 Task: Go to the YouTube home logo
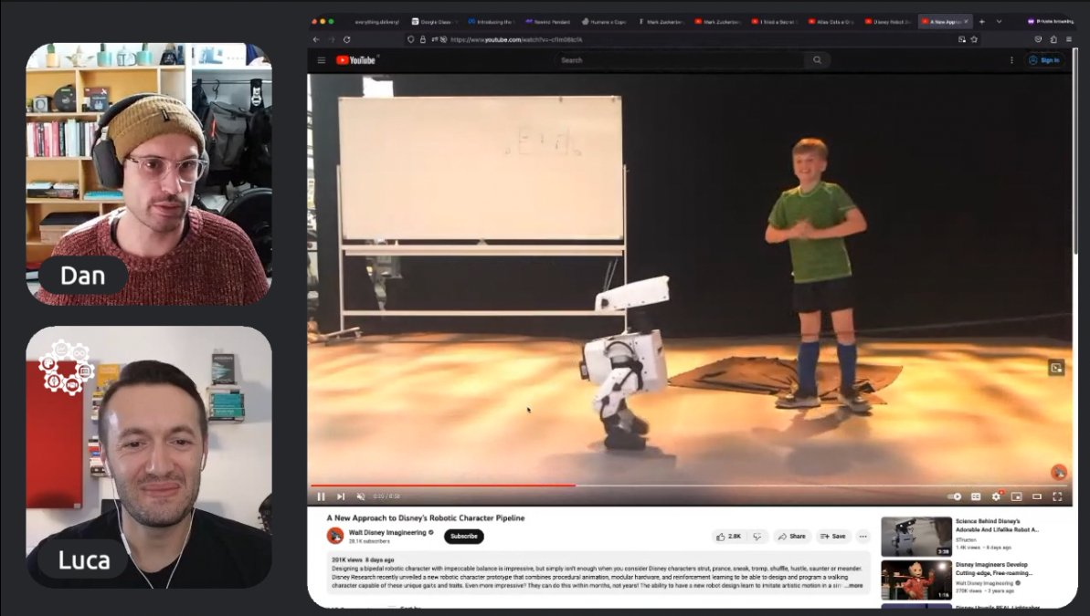click(356, 60)
